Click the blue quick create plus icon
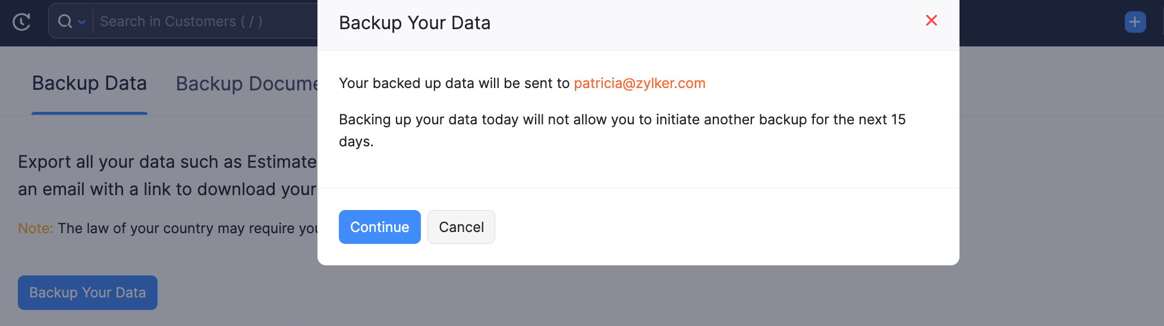This screenshot has height=326, width=1164. (x=1135, y=22)
